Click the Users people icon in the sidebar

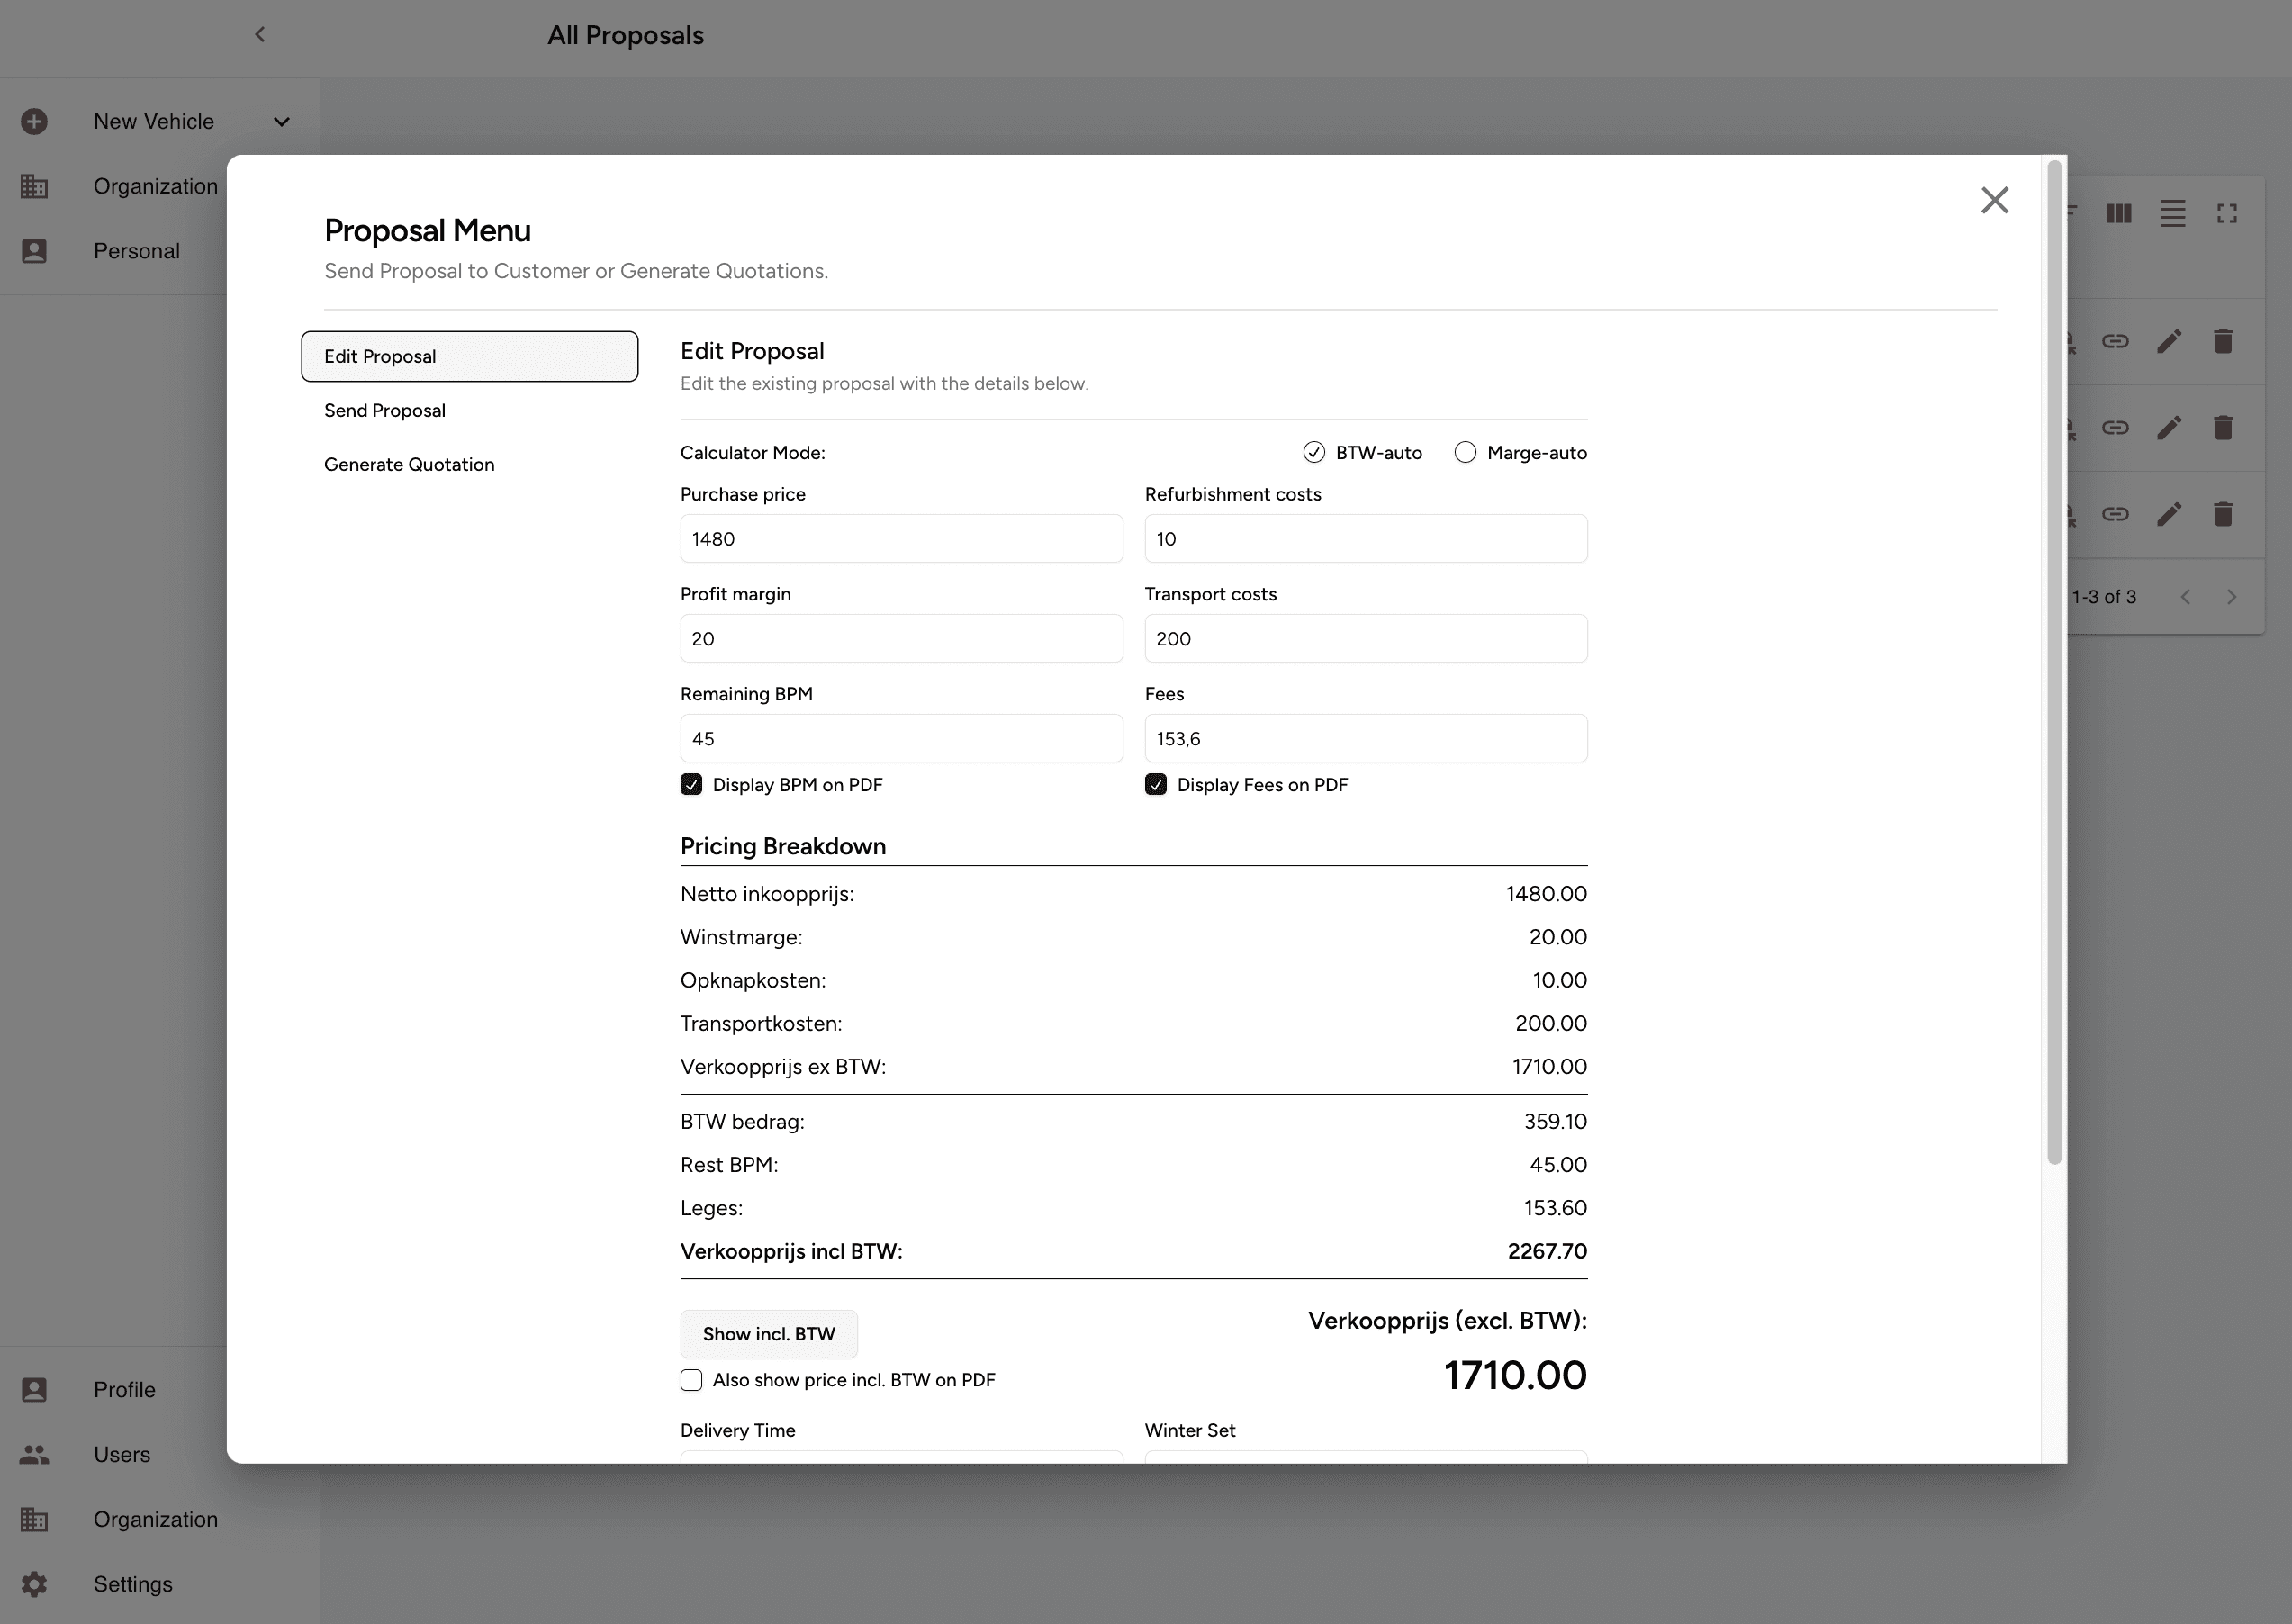click(34, 1454)
